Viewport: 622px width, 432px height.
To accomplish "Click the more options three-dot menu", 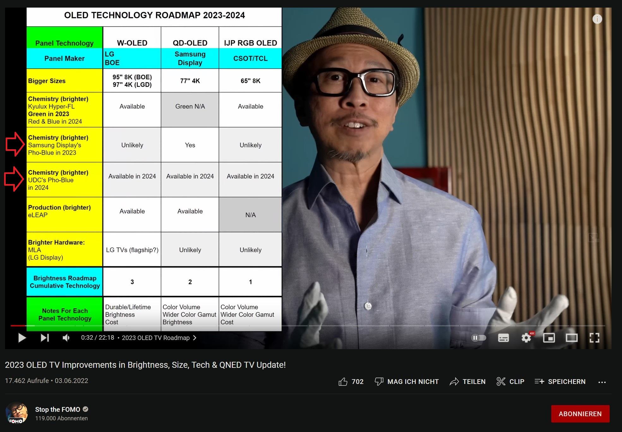I will [x=604, y=381].
